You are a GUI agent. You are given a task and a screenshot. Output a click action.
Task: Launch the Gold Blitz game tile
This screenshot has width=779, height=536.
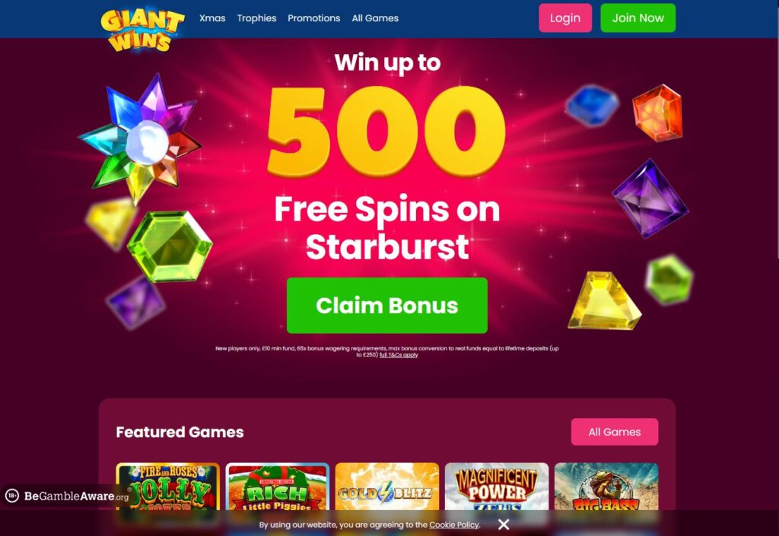coord(387,487)
